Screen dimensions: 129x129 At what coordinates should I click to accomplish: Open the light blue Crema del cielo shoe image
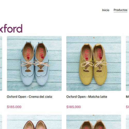tap(34, 63)
